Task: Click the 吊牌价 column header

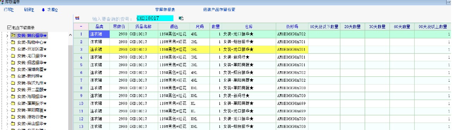Action: (119, 26)
